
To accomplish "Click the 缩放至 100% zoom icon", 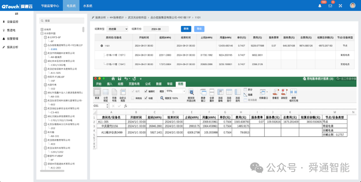I will (x=162, y=98).
